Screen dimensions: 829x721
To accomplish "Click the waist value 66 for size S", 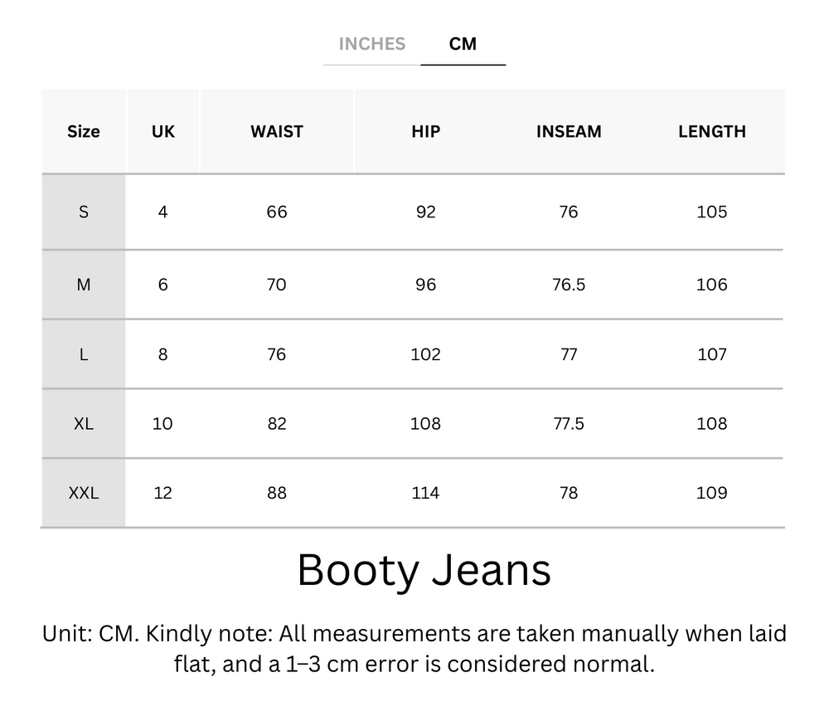I will (x=277, y=212).
